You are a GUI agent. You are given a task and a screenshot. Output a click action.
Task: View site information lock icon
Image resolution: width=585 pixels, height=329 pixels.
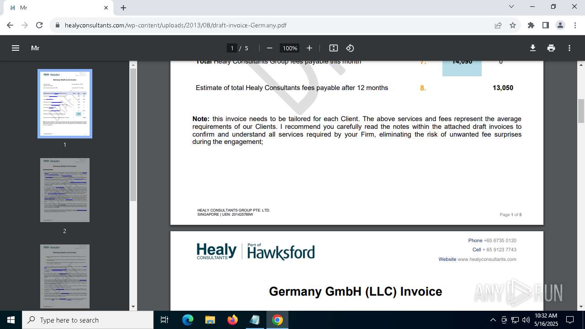click(58, 25)
